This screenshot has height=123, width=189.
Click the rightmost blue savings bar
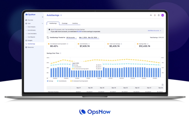[160, 72]
